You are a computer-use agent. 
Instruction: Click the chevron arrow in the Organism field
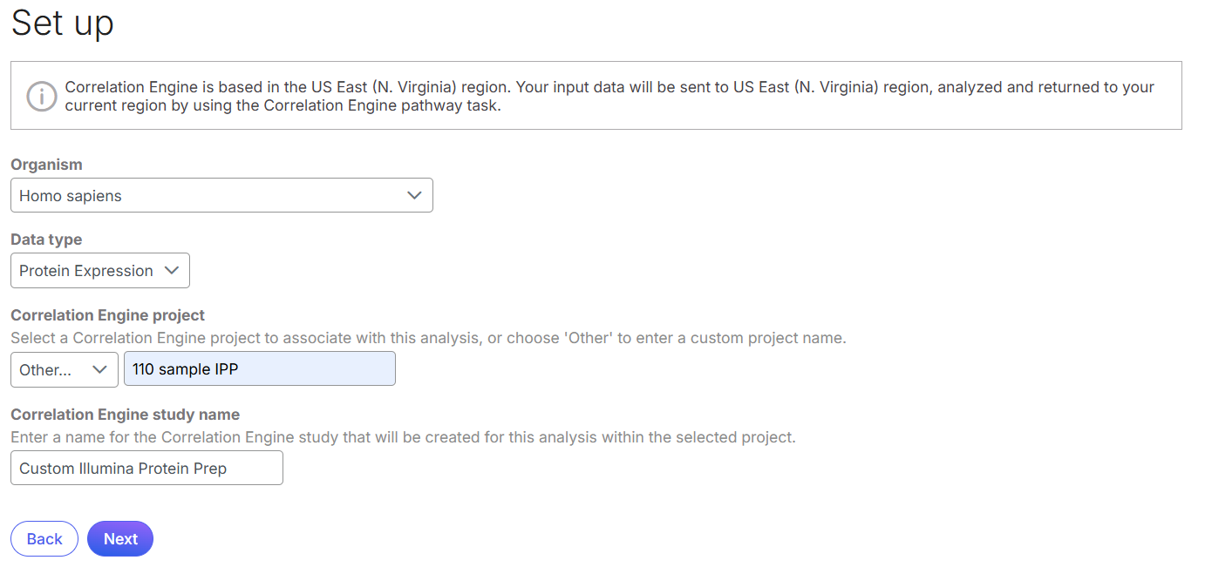(415, 196)
